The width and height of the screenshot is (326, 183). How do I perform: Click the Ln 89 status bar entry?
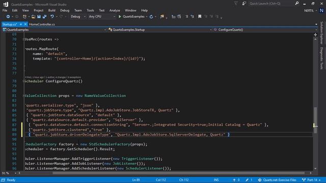(136, 180)
